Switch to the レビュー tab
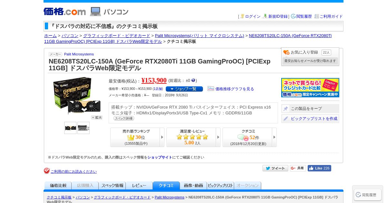The image size is (387, 203). [139, 186]
